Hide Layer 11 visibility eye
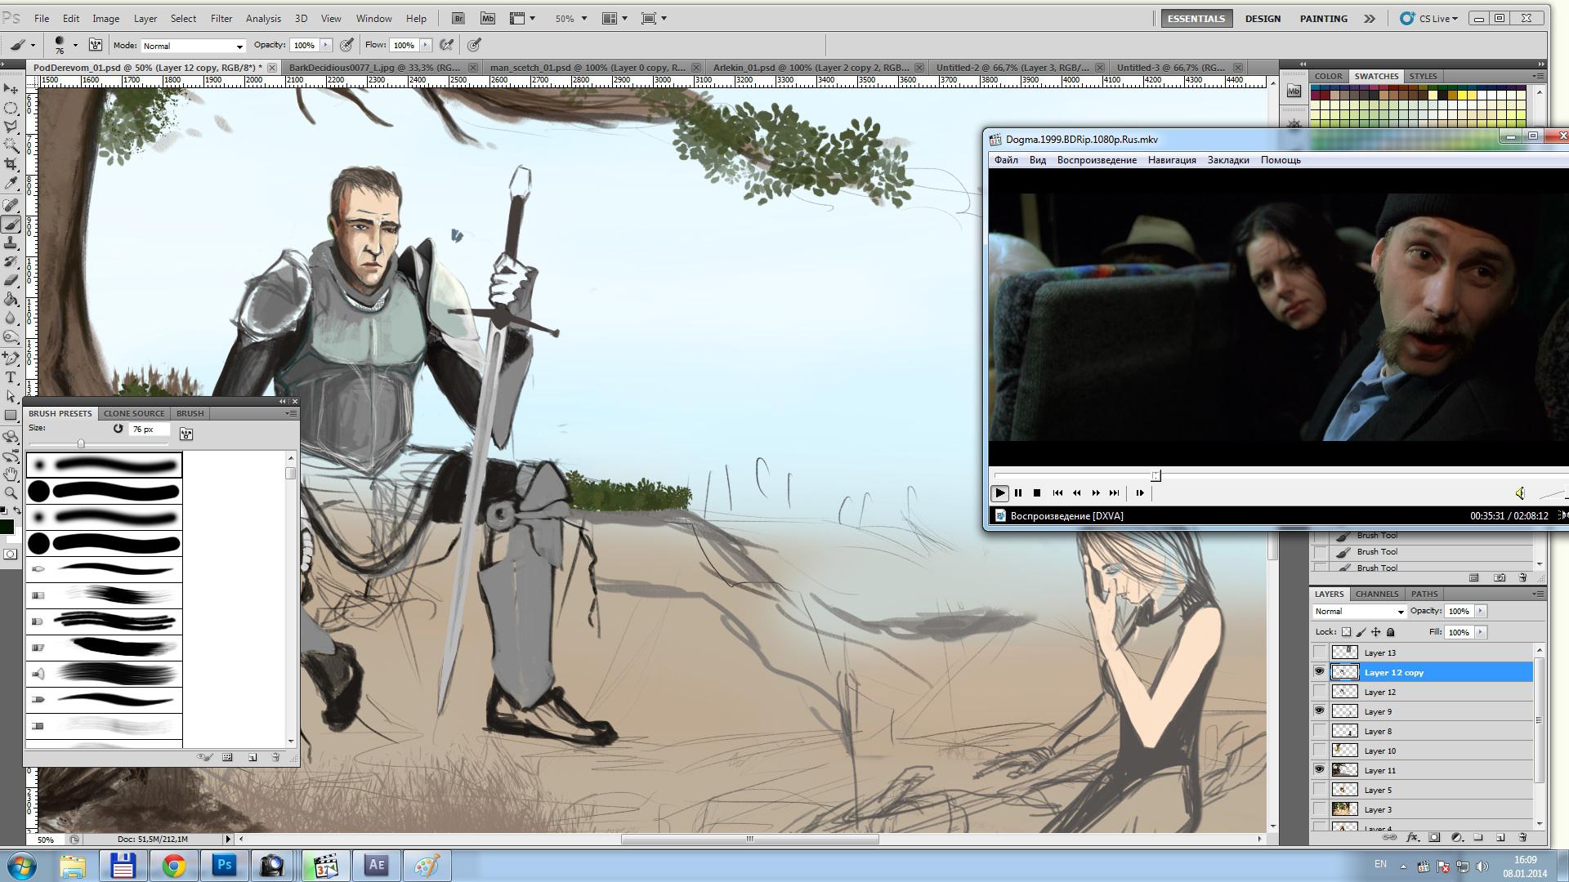 click(x=1319, y=770)
